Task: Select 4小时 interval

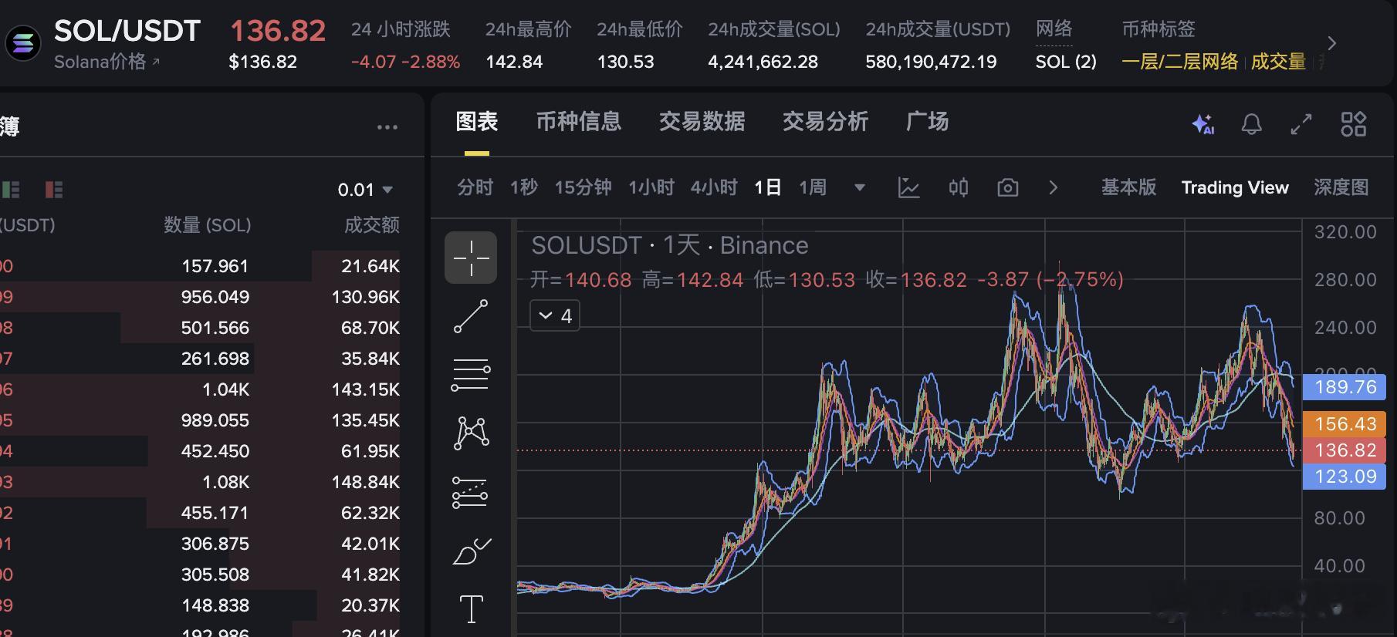Action: 715,187
